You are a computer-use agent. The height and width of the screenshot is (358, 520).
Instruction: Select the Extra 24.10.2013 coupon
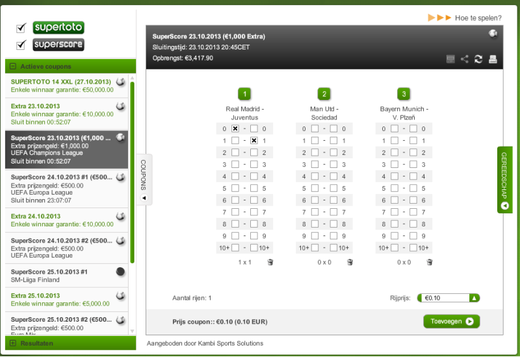(x=66, y=221)
